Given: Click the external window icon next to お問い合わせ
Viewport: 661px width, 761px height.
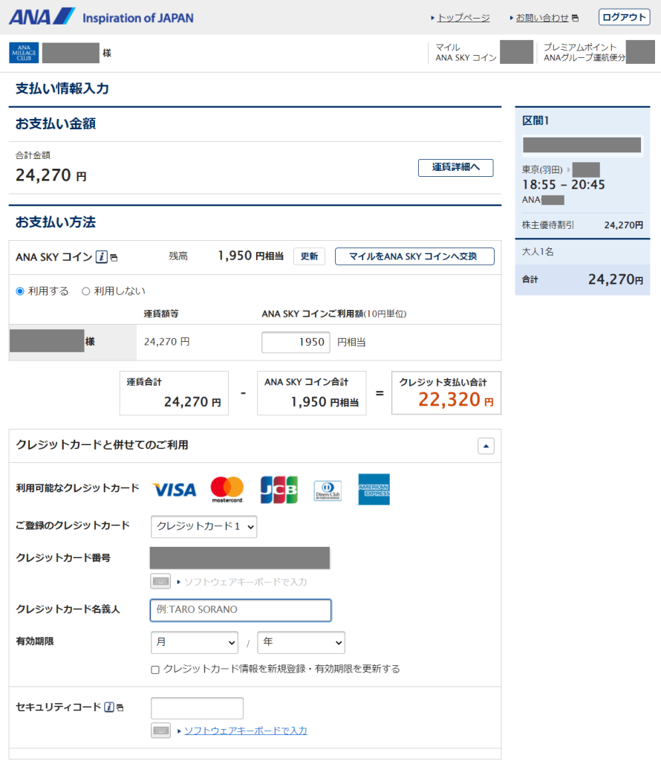Looking at the screenshot, I should (x=575, y=18).
